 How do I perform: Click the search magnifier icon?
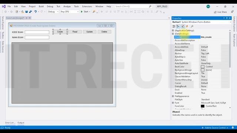point(150,6)
